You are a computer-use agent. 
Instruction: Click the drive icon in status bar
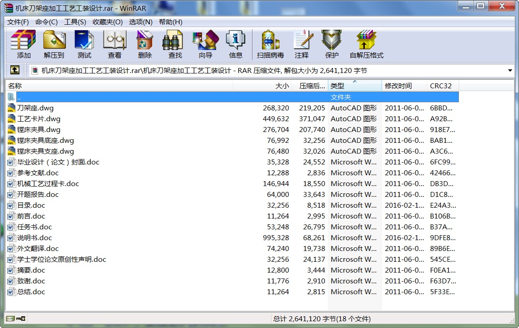pos(10,319)
